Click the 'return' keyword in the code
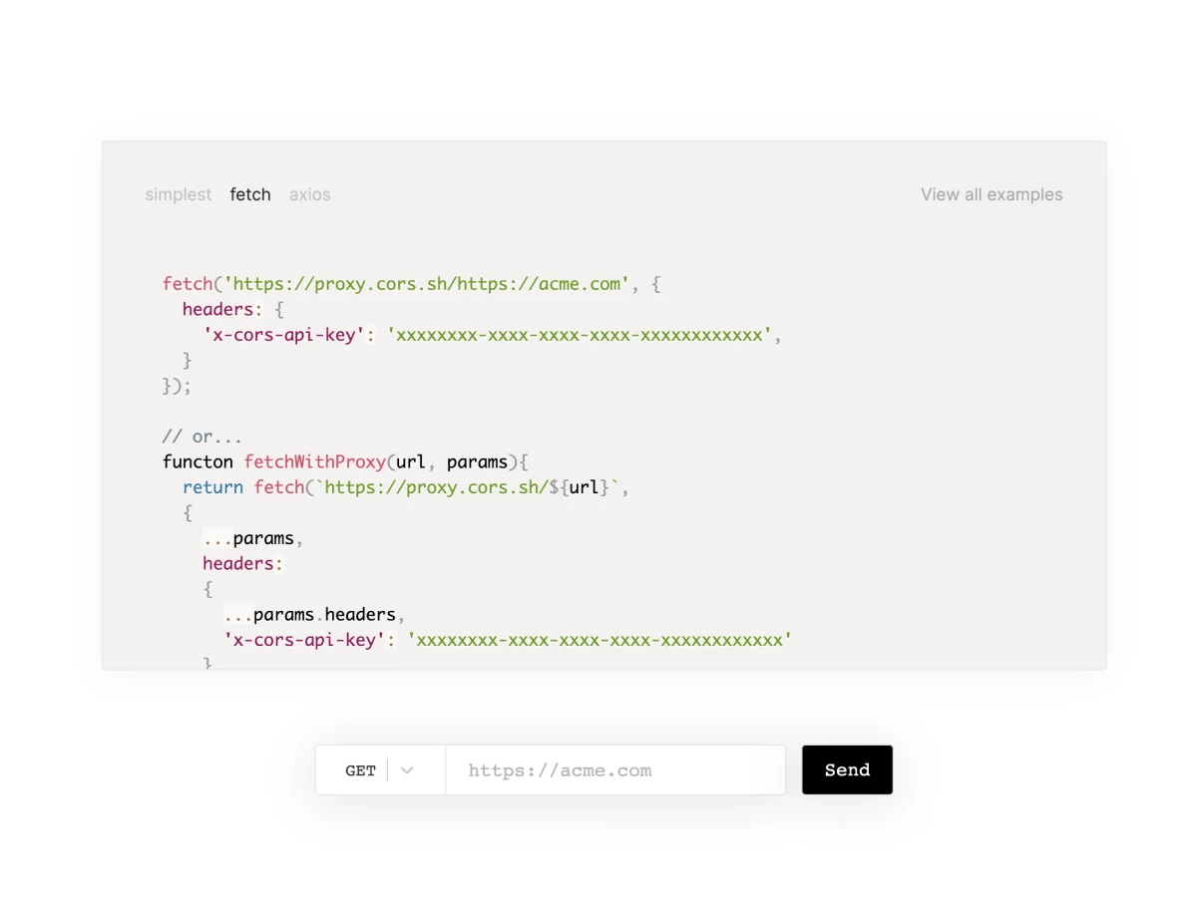The image size is (1197, 897). (x=212, y=487)
